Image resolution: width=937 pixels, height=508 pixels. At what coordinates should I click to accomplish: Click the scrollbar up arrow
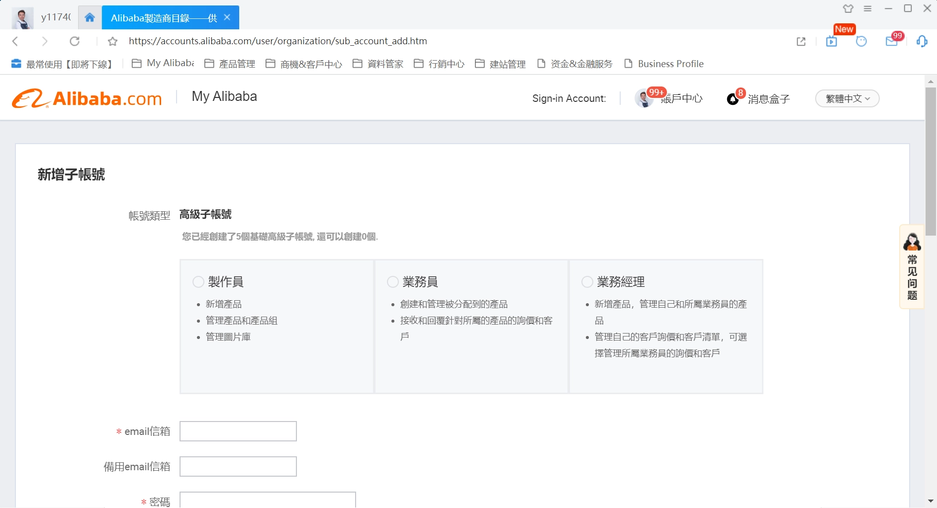click(931, 81)
